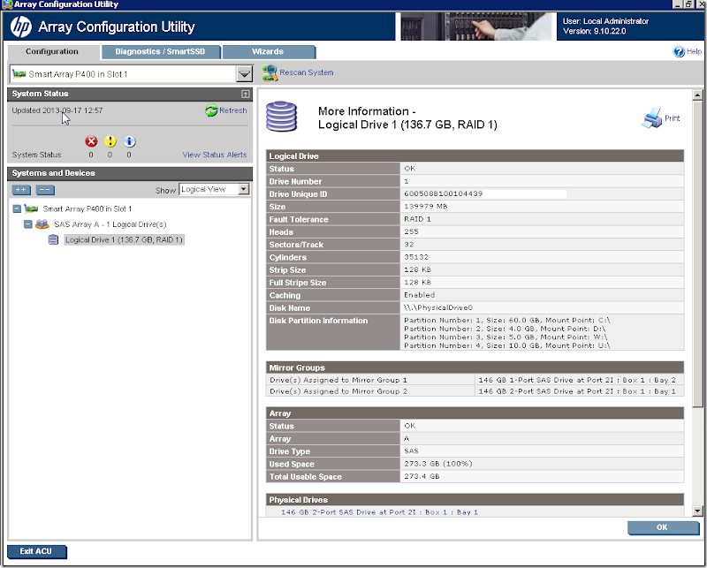Click the blue information status icon
This screenshot has height=568, width=707.
pos(130,140)
